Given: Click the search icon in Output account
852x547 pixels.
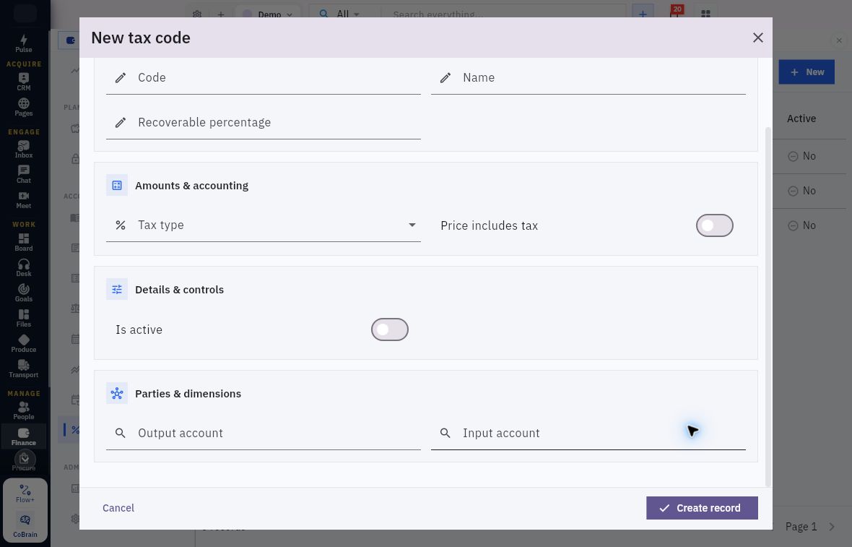Looking at the screenshot, I should pos(121,433).
